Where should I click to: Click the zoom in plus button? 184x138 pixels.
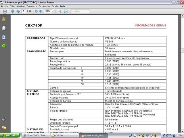(x=41, y=11)
